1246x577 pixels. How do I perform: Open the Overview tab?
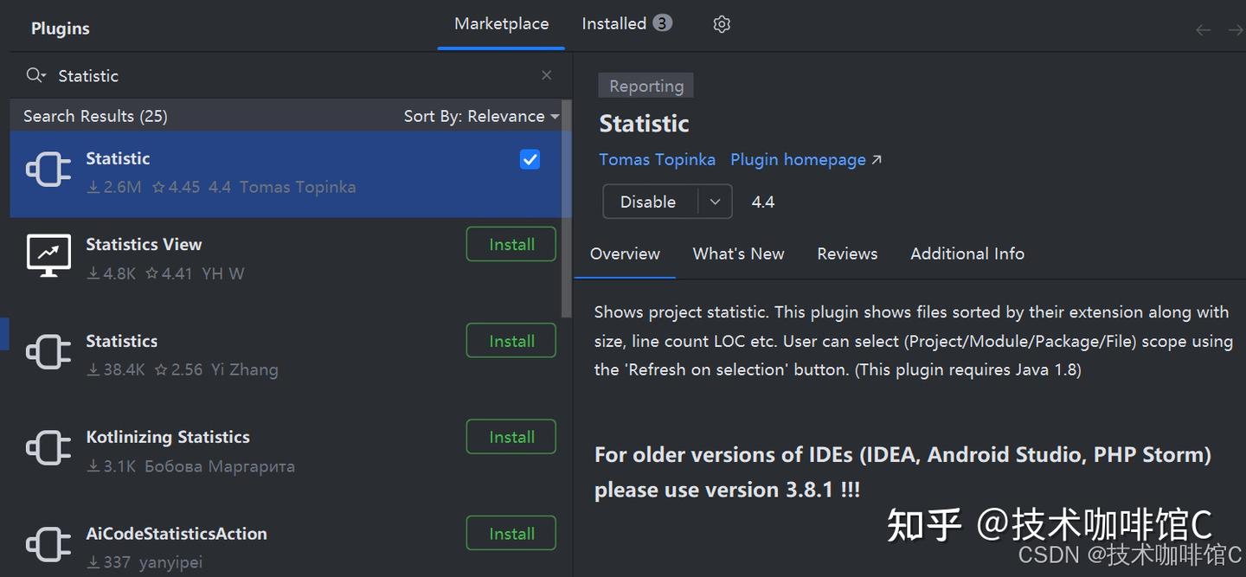(x=625, y=253)
